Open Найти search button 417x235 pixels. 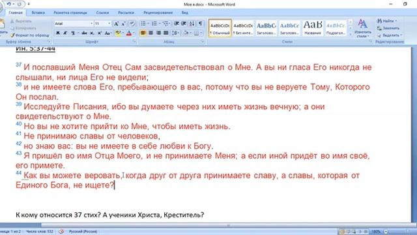[x=387, y=21]
